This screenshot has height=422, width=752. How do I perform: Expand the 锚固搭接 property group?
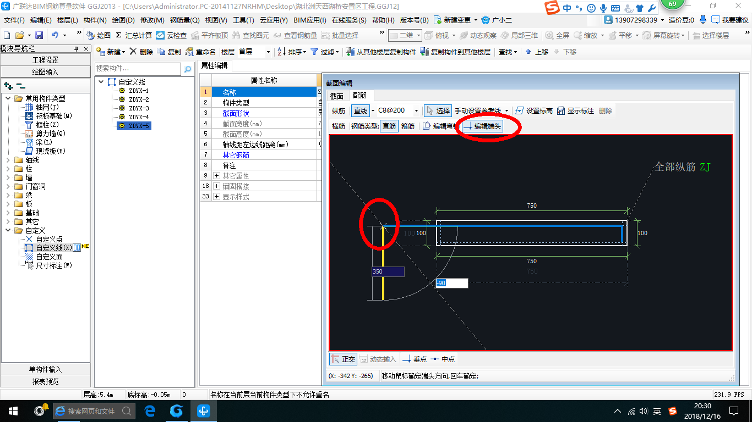pyautogui.click(x=216, y=186)
